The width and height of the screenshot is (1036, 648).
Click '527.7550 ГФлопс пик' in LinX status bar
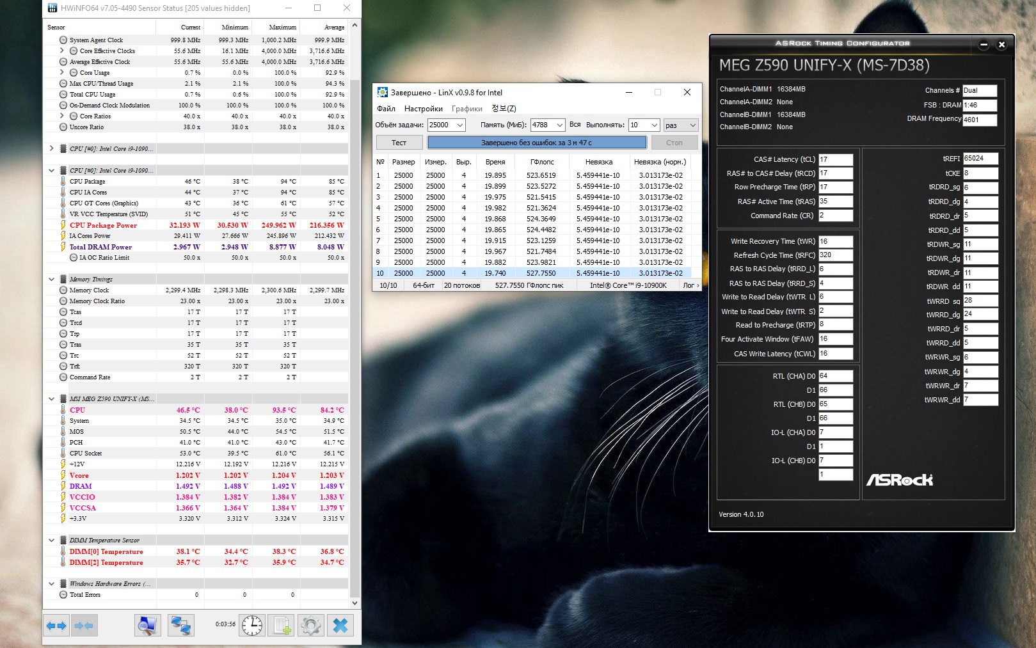[529, 285]
